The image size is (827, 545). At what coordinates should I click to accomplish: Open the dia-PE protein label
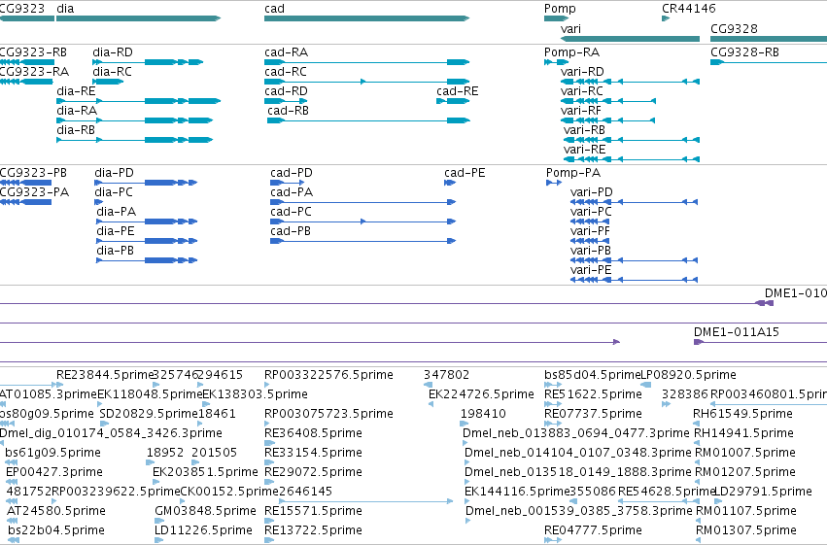click(x=116, y=231)
